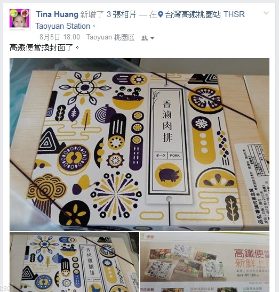
Task: Click the 8月5日 18:00 timestamp
Action: point(60,37)
